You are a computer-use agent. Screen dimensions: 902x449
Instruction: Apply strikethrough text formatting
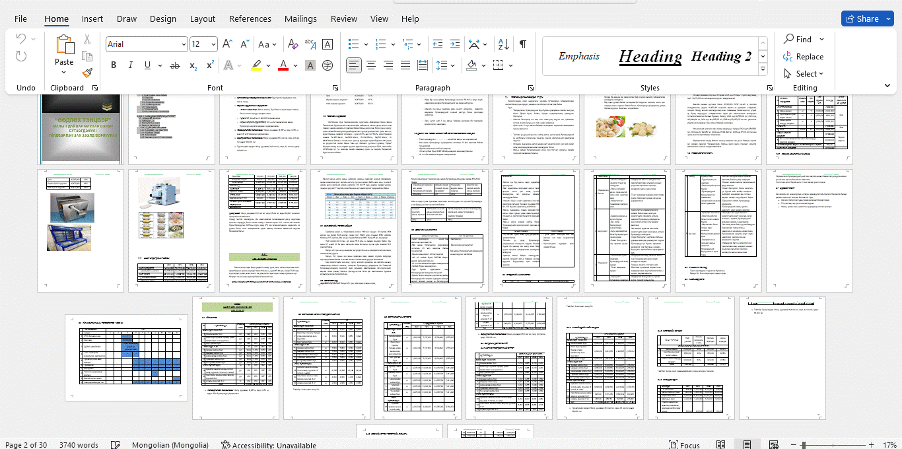pyautogui.click(x=175, y=65)
